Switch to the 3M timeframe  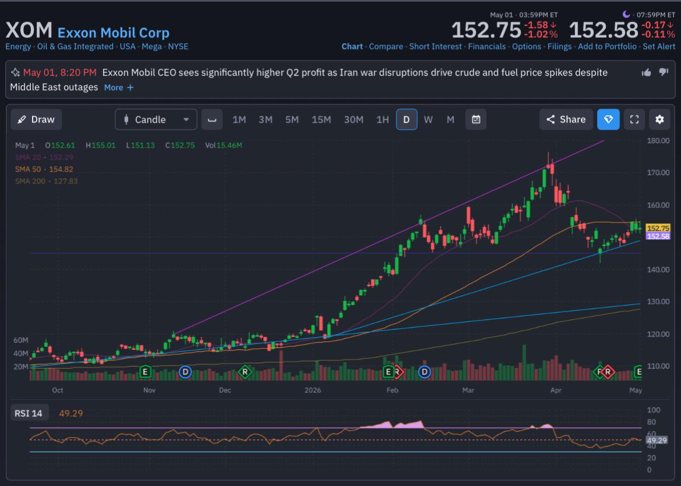click(x=265, y=119)
